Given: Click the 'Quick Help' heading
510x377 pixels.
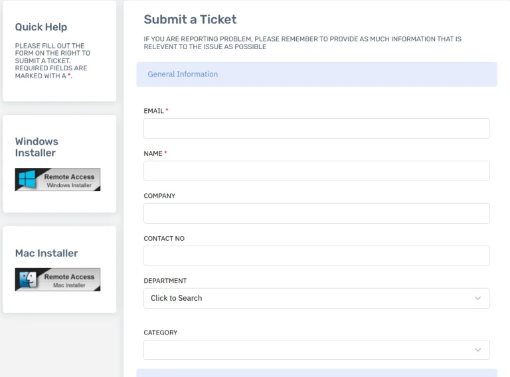Looking at the screenshot, I should pos(41,27).
